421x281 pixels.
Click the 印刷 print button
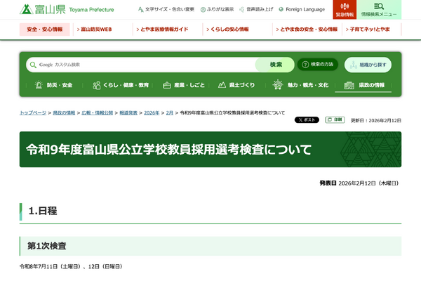[x=335, y=119]
